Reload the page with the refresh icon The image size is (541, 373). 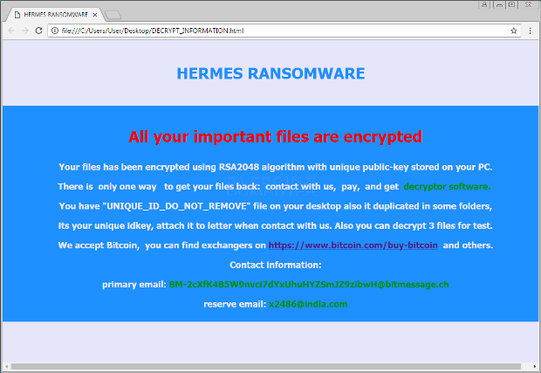tap(38, 31)
